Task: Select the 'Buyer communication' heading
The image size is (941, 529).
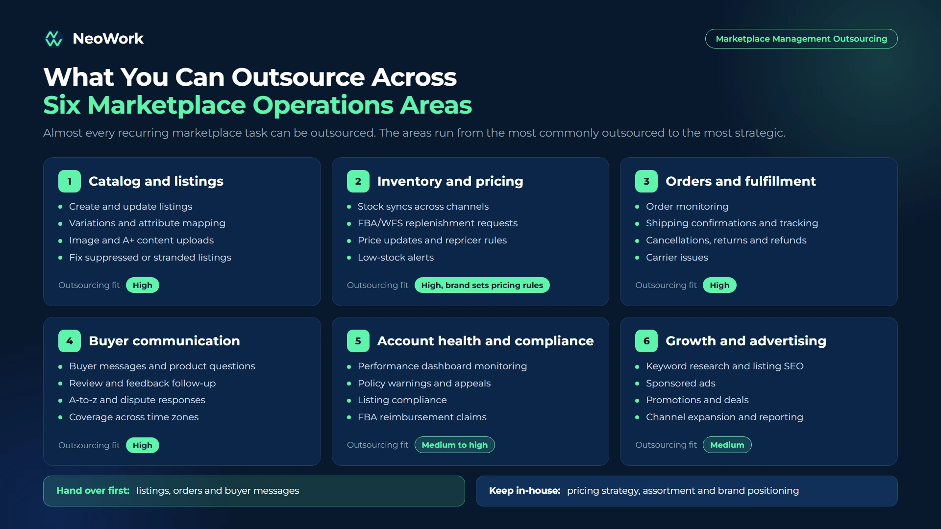Action: point(164,341)
